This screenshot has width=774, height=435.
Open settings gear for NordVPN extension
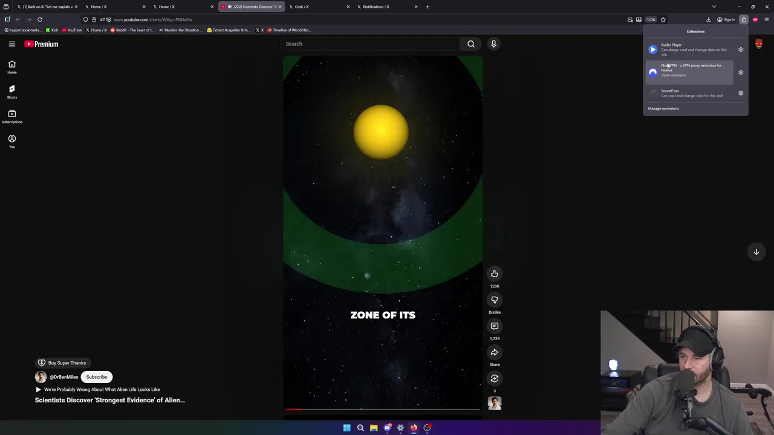pyautogui.click(x=741, y=72)
